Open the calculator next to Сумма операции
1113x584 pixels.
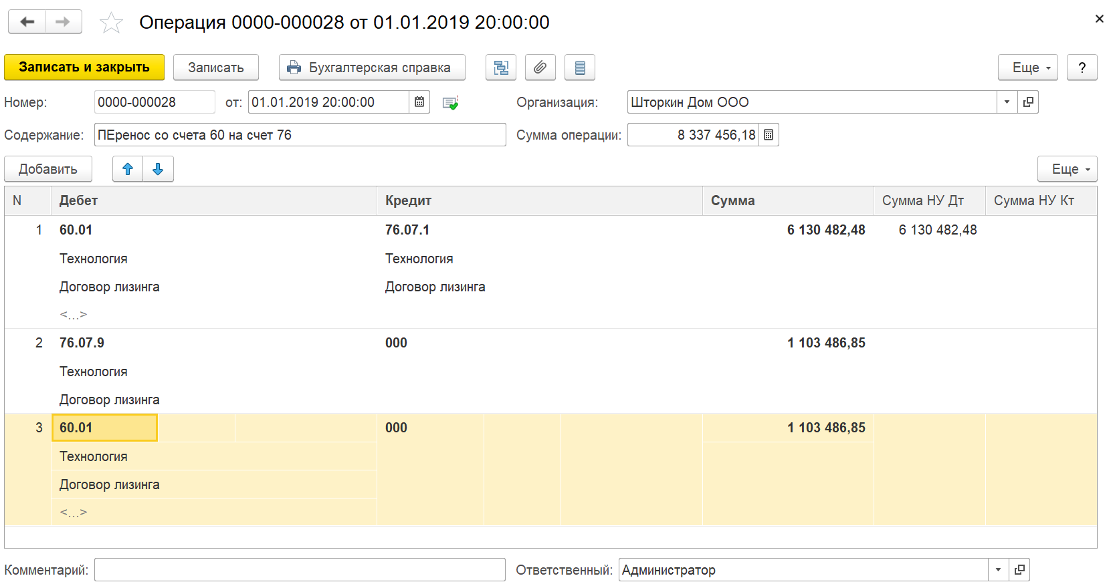[769, 135]
